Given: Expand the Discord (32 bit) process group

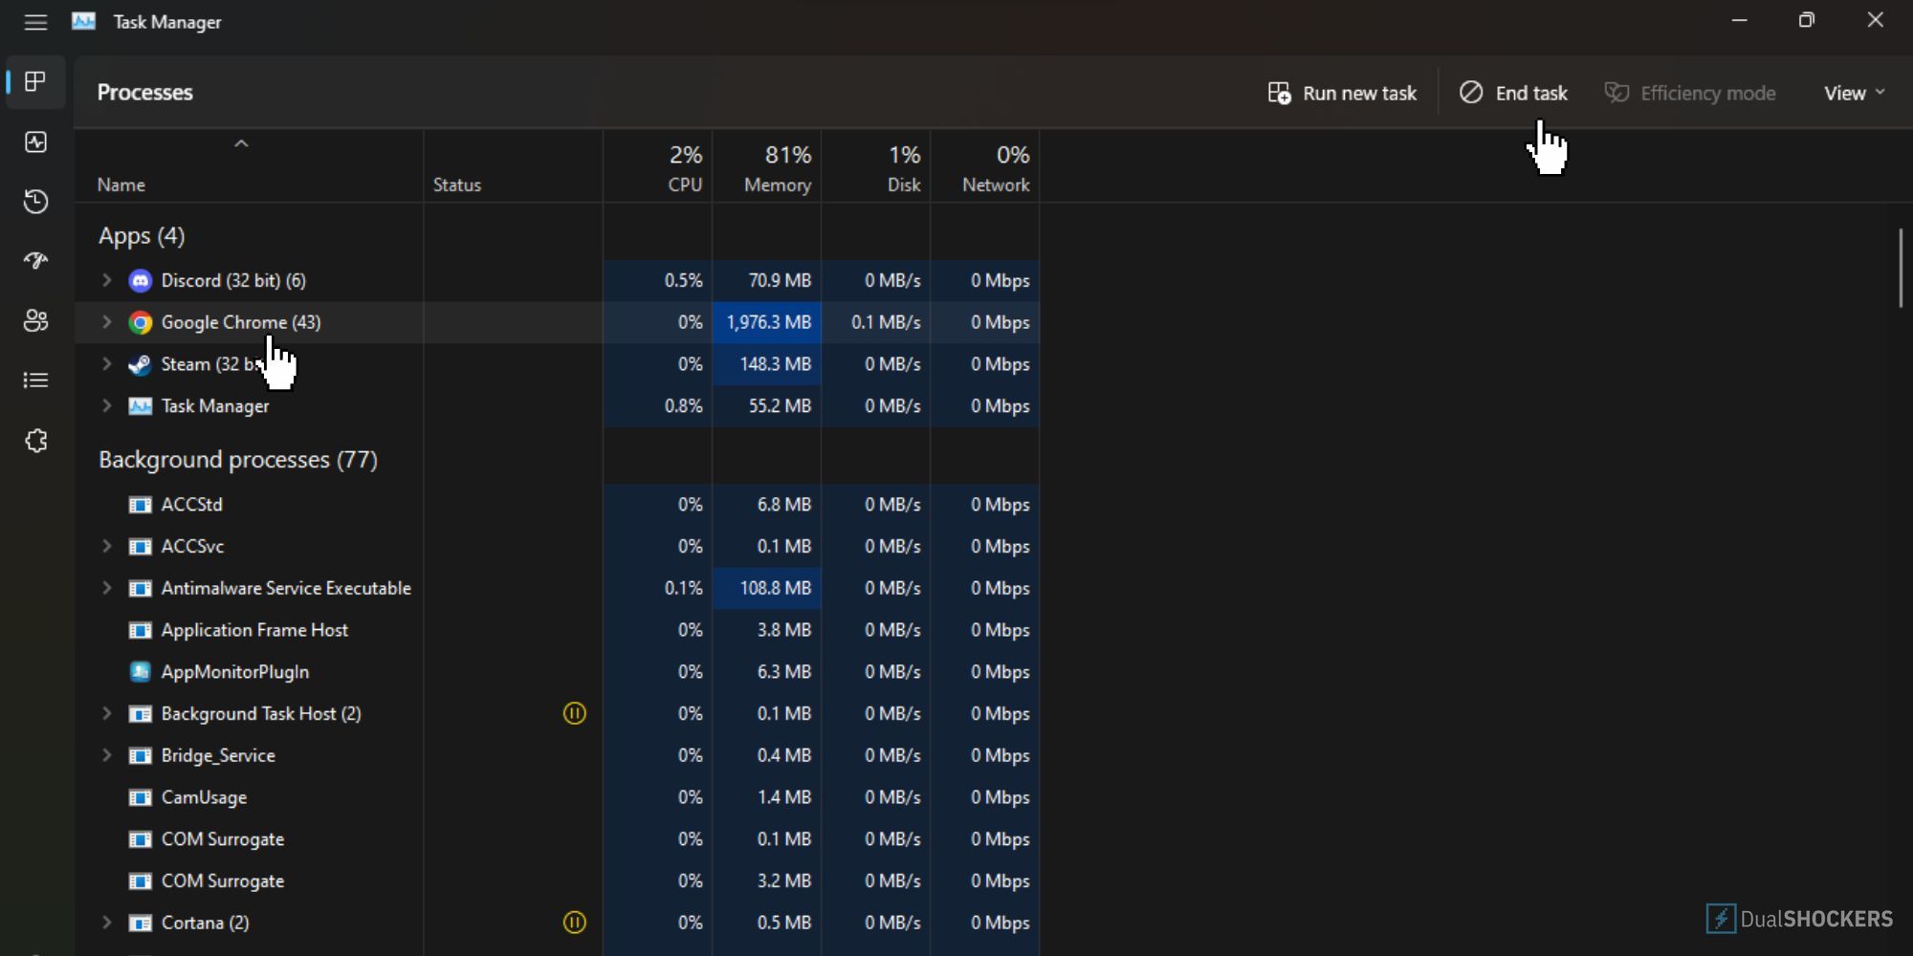Looking at the screenshot, I should tap(107, 281).
